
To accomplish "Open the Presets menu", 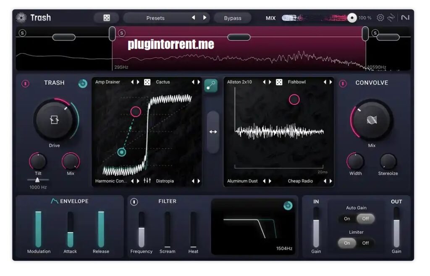I will coord(155,18).
